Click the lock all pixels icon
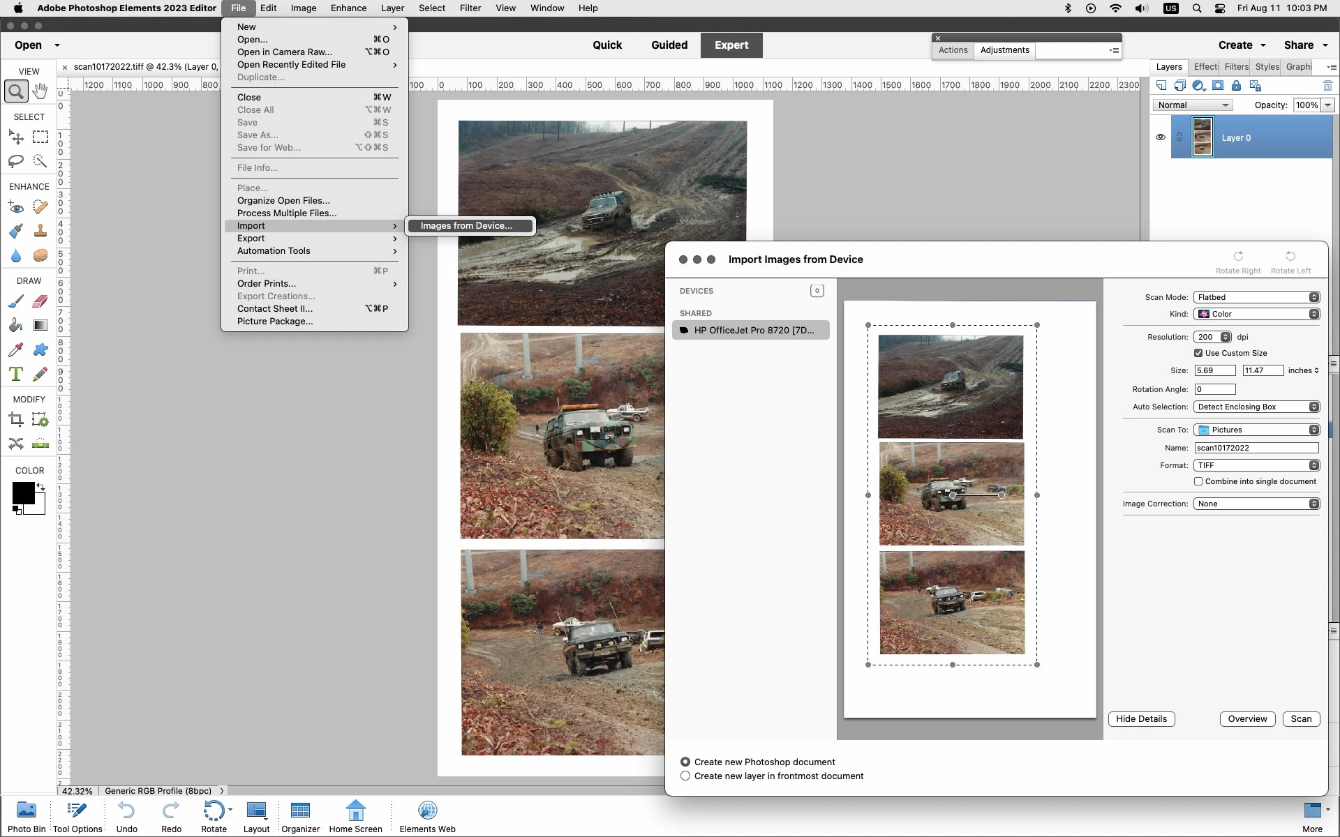Viewport: 1340px width, 837px height. click(1236, 86)
